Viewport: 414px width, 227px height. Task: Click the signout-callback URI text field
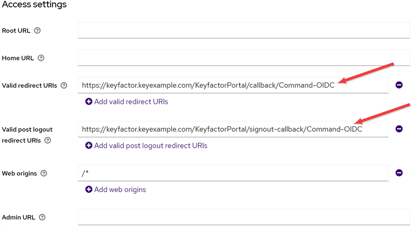point(233,129)
